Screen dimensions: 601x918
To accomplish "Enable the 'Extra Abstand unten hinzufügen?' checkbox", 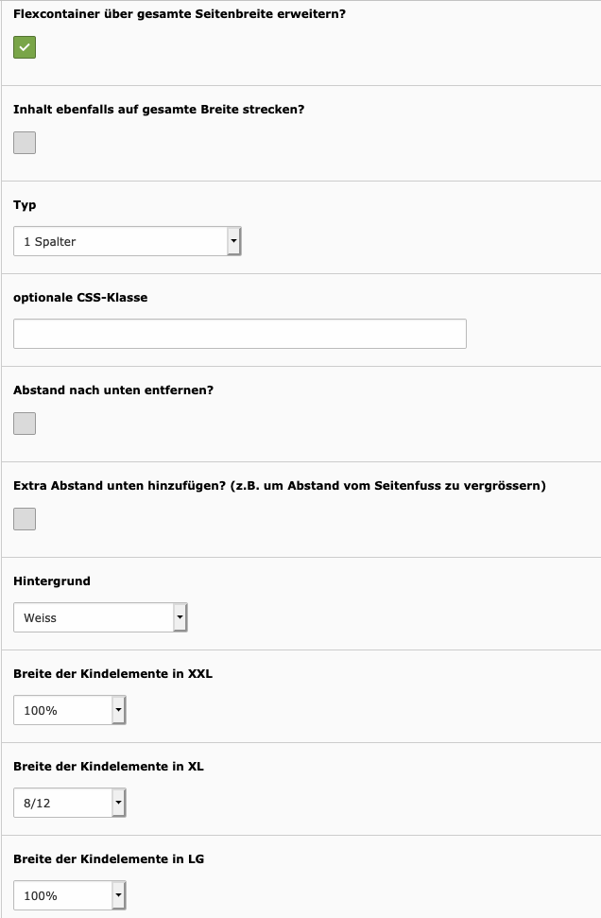I will pyautogui.click(x=25, y=519).
